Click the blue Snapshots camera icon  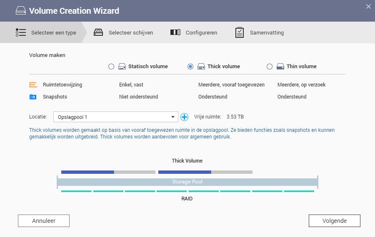point(33,97)
